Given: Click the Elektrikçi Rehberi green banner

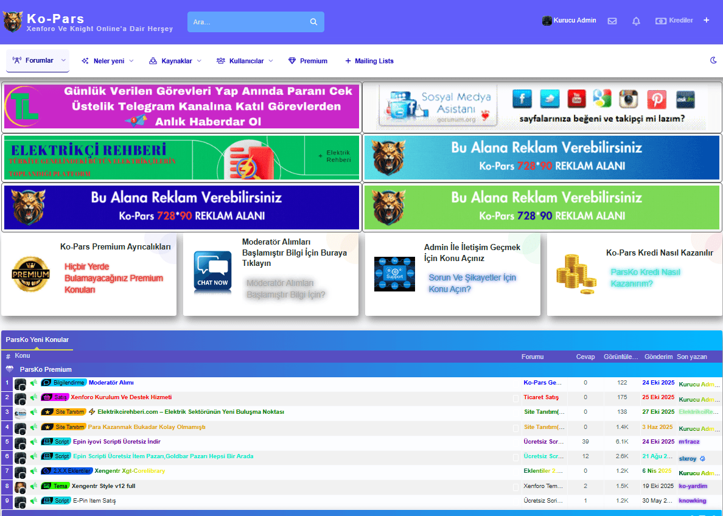Looking at the screenshot, I should tap(181, 157).
